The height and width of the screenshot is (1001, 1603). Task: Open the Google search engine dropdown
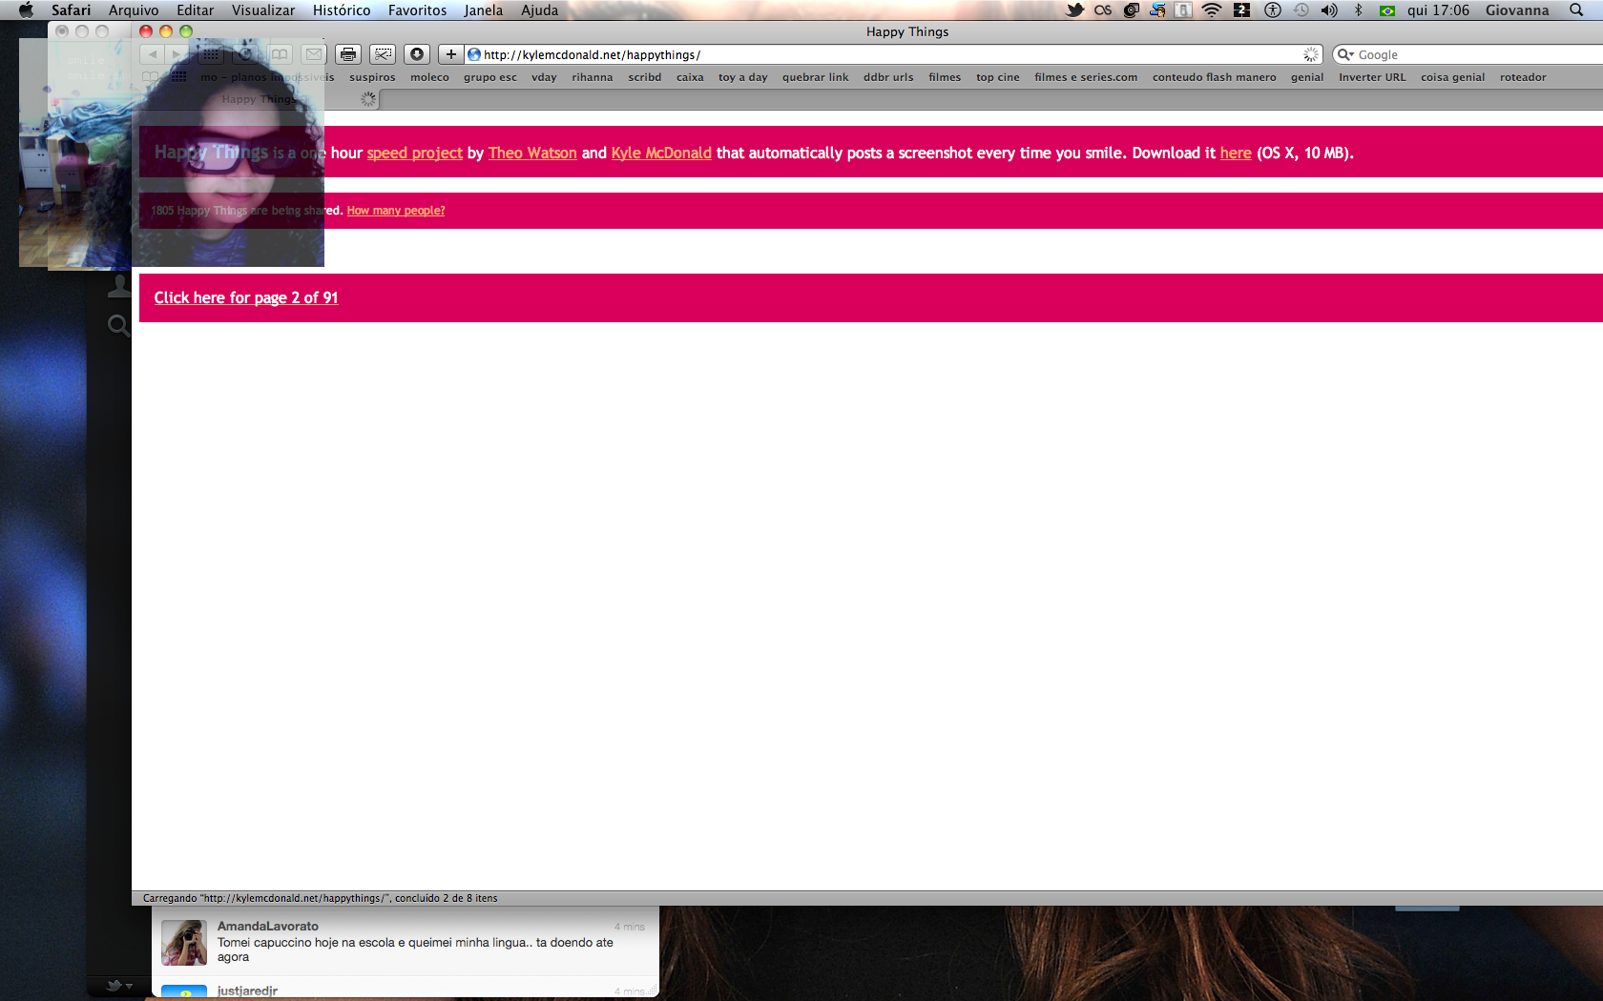[x=1345, y=54]
